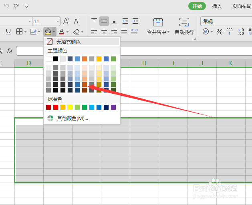Click the currency yen icon

click(x=206, y=32)
